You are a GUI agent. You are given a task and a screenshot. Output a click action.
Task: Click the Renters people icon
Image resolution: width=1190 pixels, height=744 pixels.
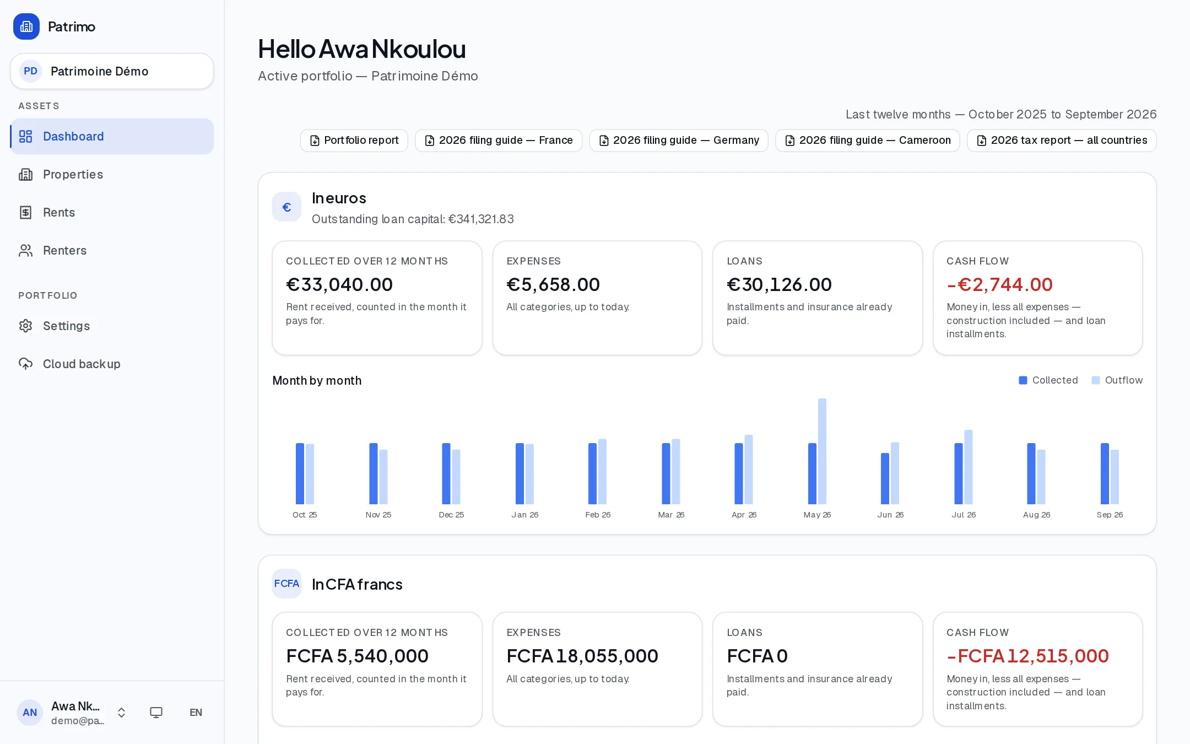coord(25,250)
